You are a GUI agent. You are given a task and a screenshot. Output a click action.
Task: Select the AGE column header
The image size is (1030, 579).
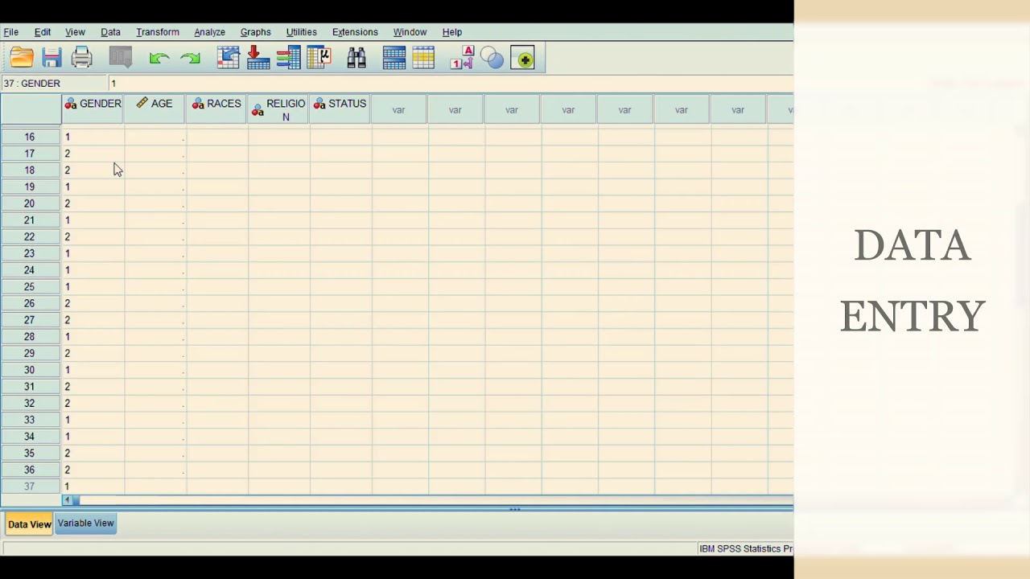click(x=154, y=109)
